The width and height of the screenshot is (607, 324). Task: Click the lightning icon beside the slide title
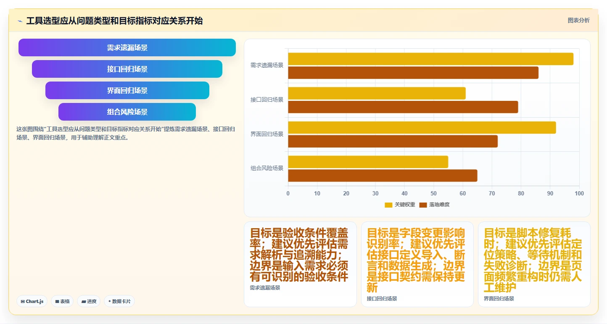pyautogui.click(x=20, y=21)
